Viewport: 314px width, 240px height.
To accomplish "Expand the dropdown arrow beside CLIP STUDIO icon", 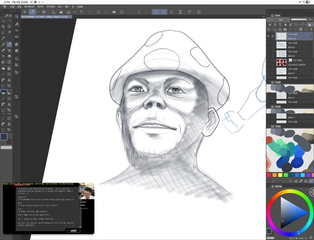I will click(x=38, y=12).
